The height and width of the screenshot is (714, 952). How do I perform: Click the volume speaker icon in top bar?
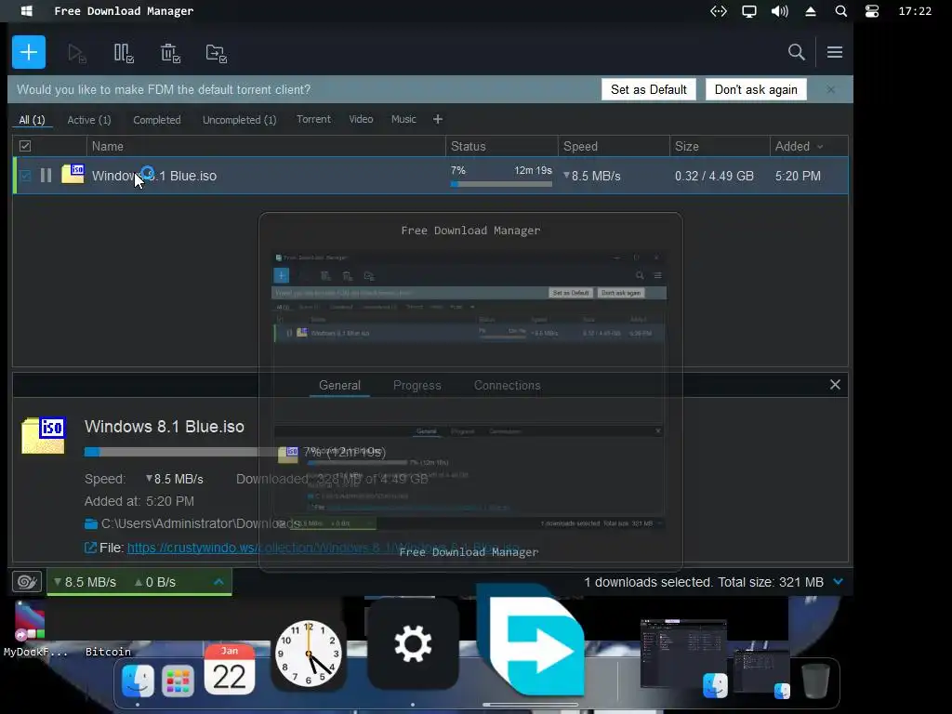point(780,11)
